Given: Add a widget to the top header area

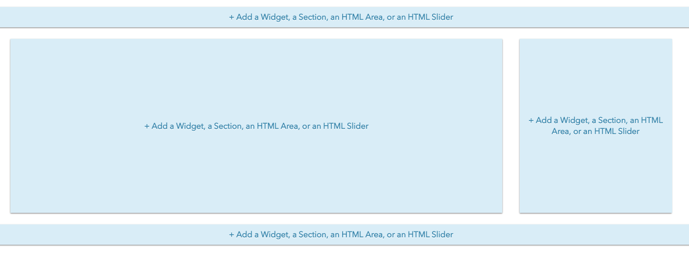Looking at the screenshot, I should (341, 17).
